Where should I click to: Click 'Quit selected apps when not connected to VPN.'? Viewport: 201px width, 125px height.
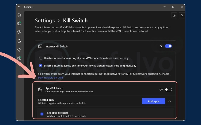(x=70, y=92)
